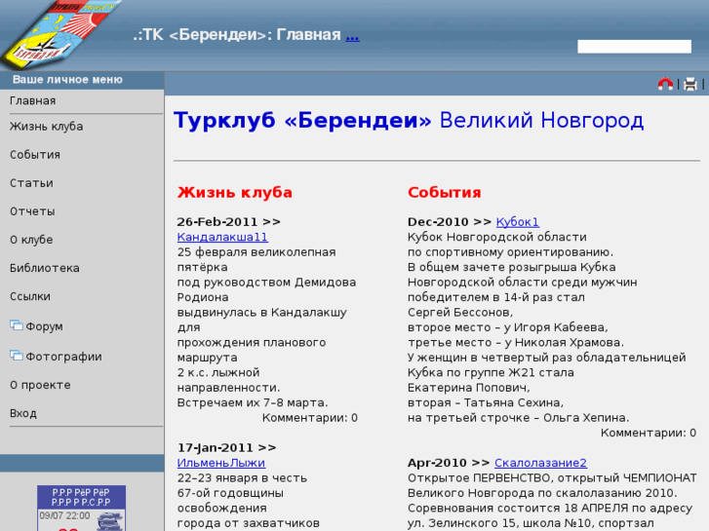Open the Кандалакша11 article link

pos(222,237)
